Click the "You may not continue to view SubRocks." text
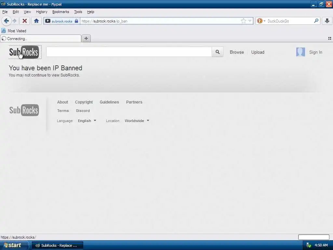 [x=44, y=75]
